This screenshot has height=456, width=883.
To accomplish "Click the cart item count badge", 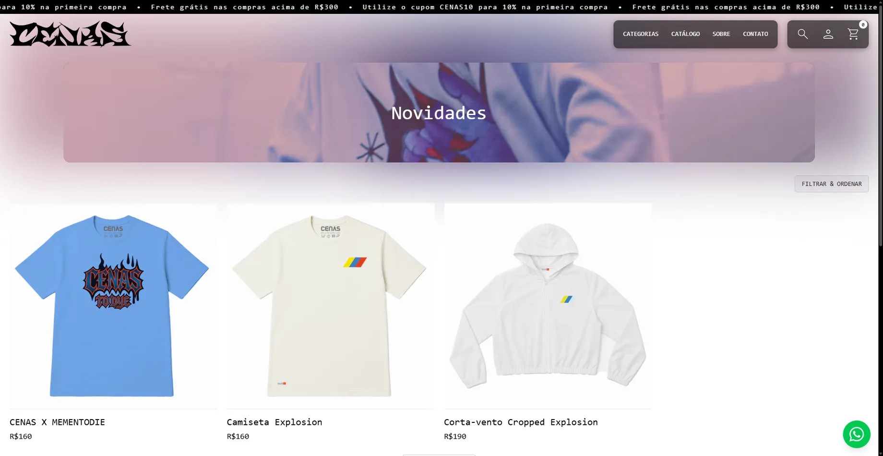I will (x=863, y=24).
